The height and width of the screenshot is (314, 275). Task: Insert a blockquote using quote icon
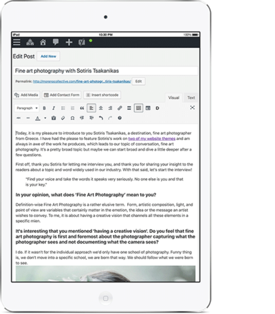click(82, 108)
